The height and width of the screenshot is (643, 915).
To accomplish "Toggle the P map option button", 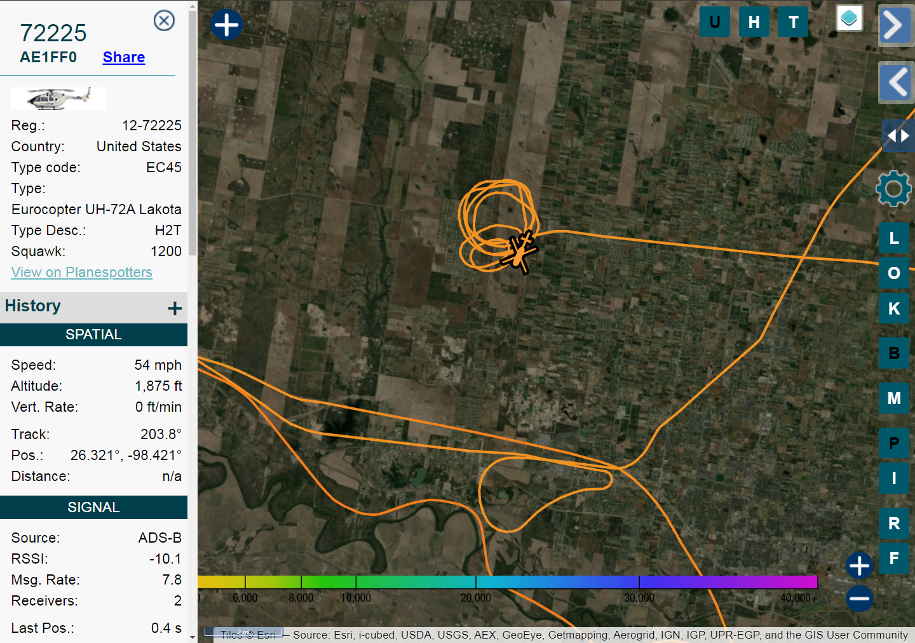I will [894, 443].
